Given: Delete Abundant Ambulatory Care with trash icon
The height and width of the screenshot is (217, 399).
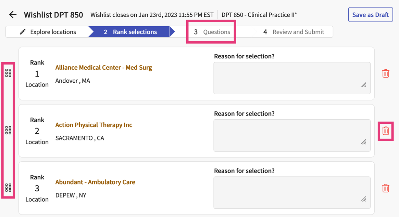Looking at the screenshot, I should pos(386,188).
